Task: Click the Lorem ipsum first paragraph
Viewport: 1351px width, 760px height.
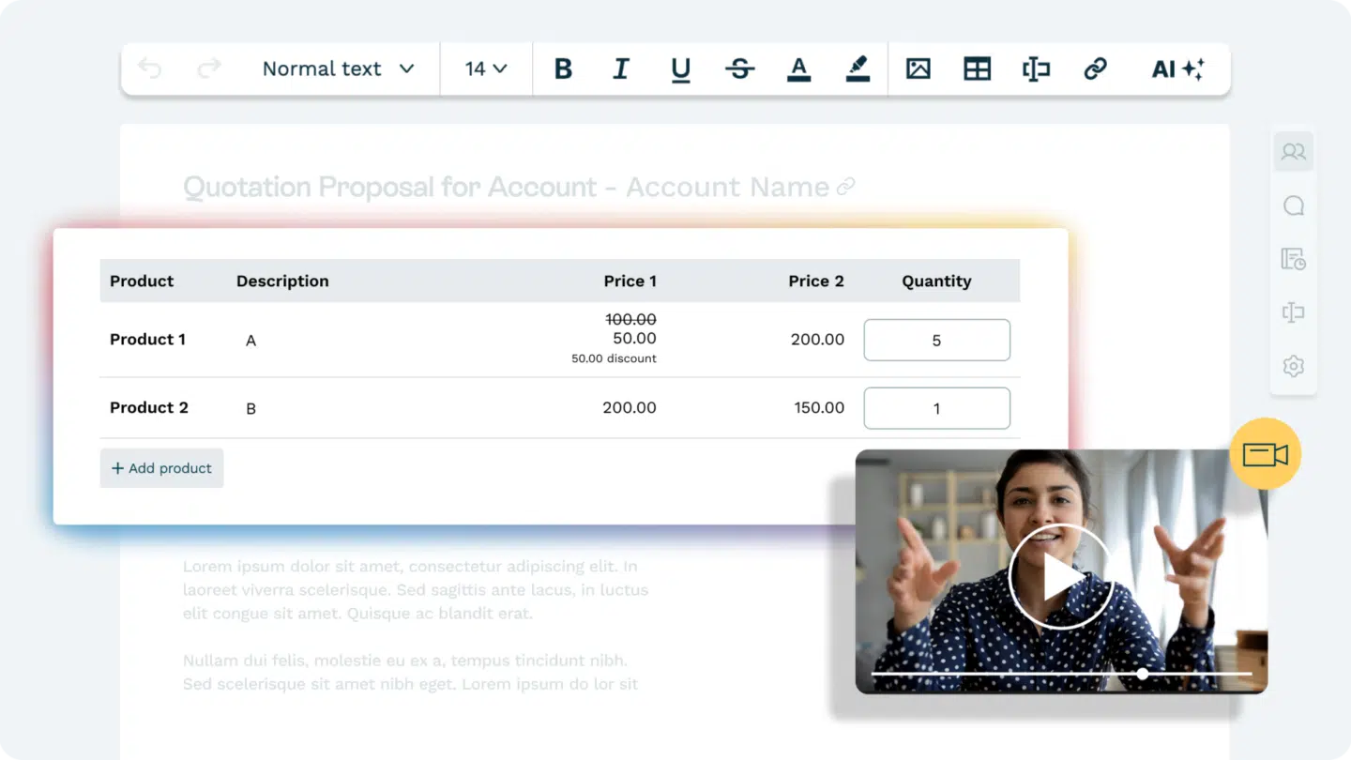Action: (416, 590)
